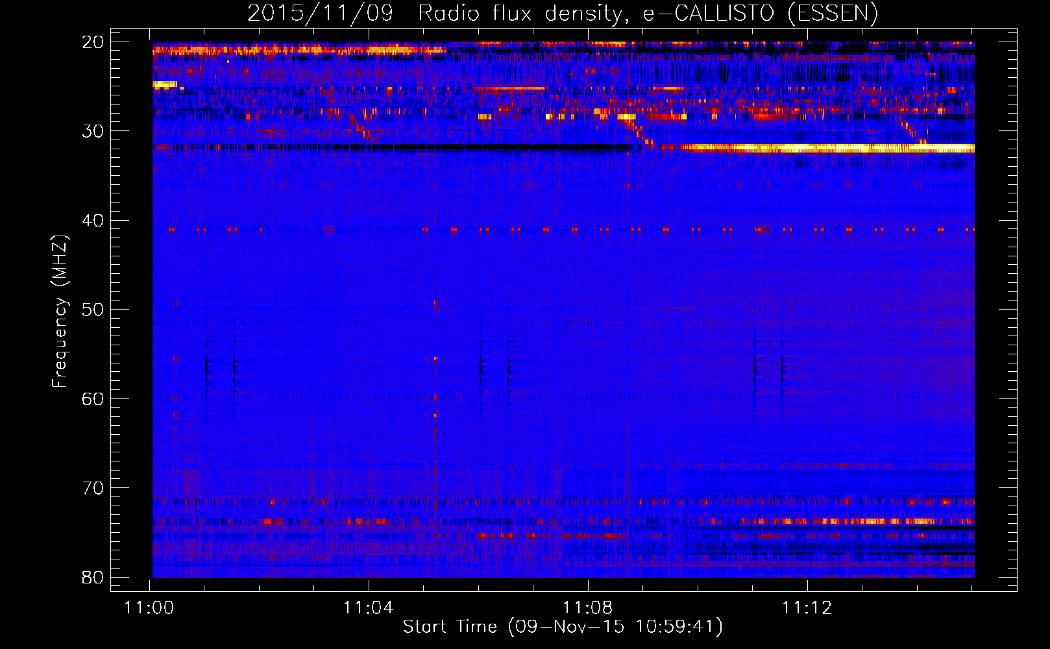The width and height of the screenshot is (1050, 649).
Task: Click the '11:04' time tick label
Action: [369, 608]
